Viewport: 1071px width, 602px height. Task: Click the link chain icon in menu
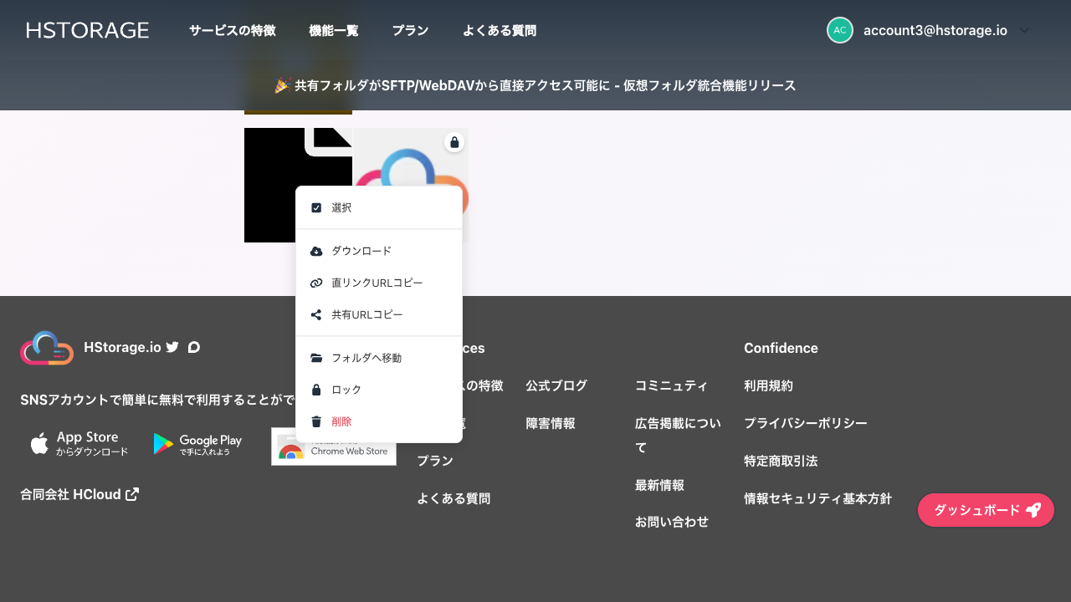pos(316,283)
